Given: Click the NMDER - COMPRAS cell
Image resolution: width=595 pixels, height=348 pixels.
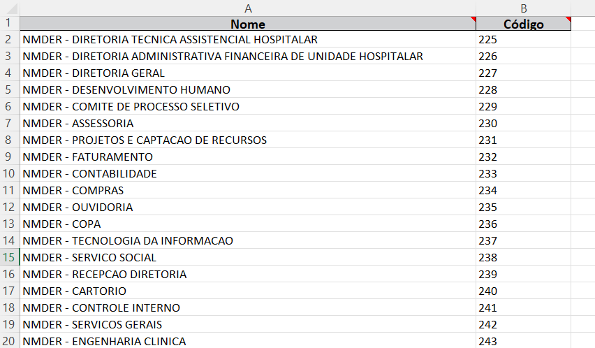Looking at the screenshot, I should (x=73, y=191).
